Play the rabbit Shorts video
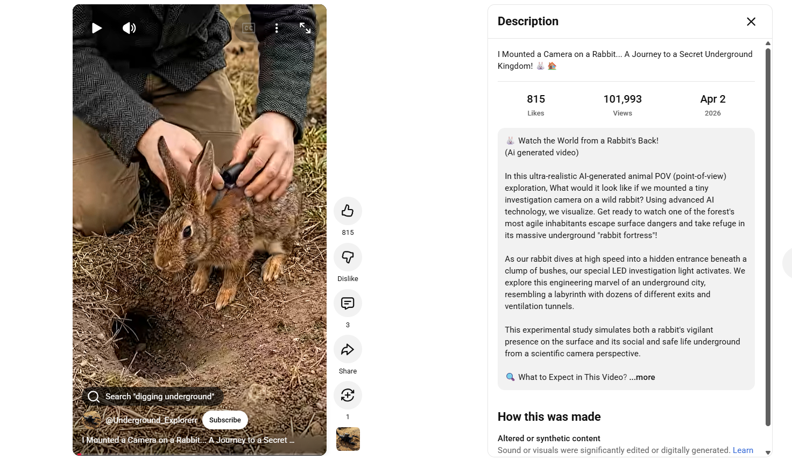The image size is (792, 460). [x=97, y=28]
